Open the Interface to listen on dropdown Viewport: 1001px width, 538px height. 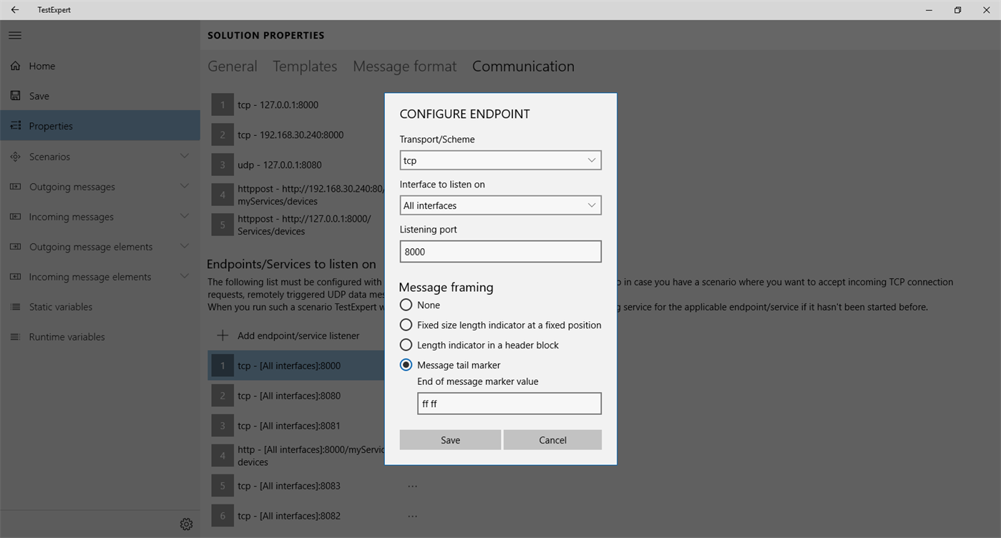click(500, 205)
